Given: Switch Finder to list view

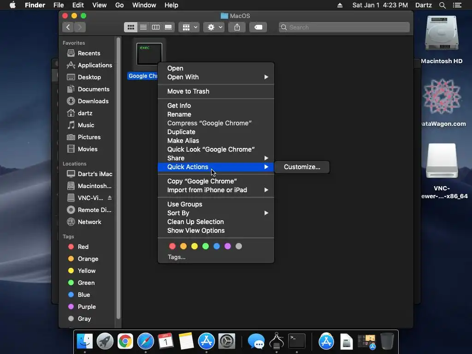Looking at the screenshot, I should click(x=143, y=27).
